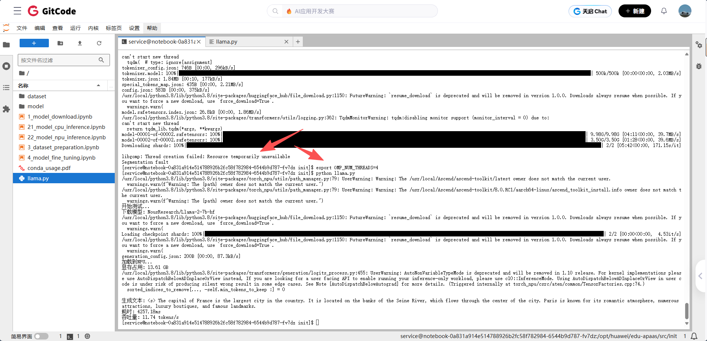Click the upload files icon

pyautogui.click(x=80, y=43)
